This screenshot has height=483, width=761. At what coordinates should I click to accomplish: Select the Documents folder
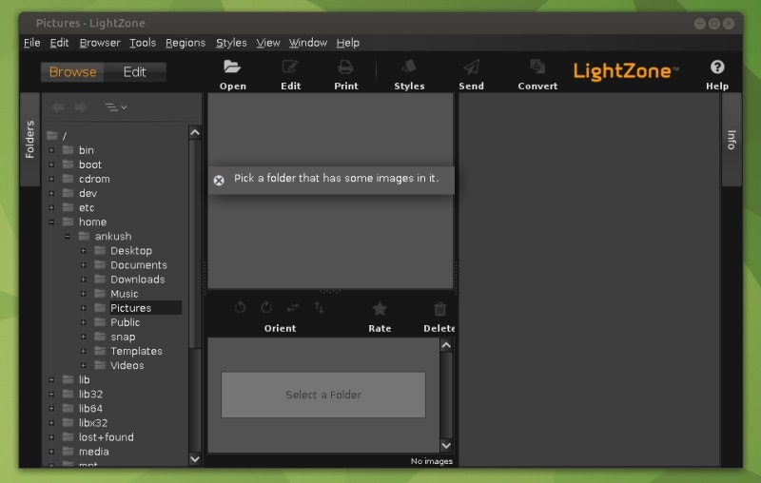coord(139,265)
